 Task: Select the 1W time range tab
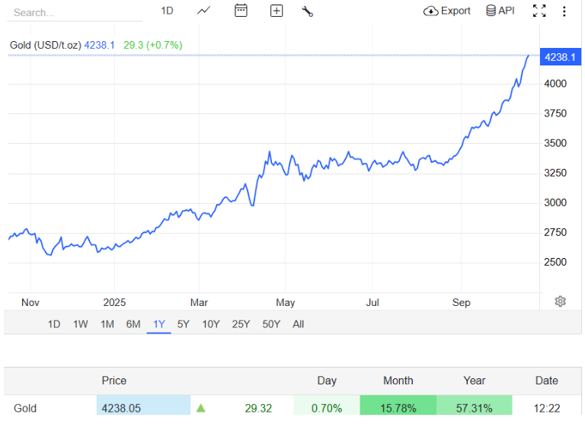tap(80, 324)
